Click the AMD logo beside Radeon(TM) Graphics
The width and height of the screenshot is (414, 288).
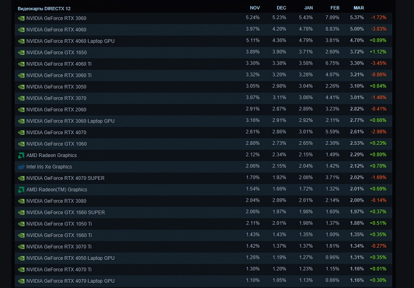point(21,189)
